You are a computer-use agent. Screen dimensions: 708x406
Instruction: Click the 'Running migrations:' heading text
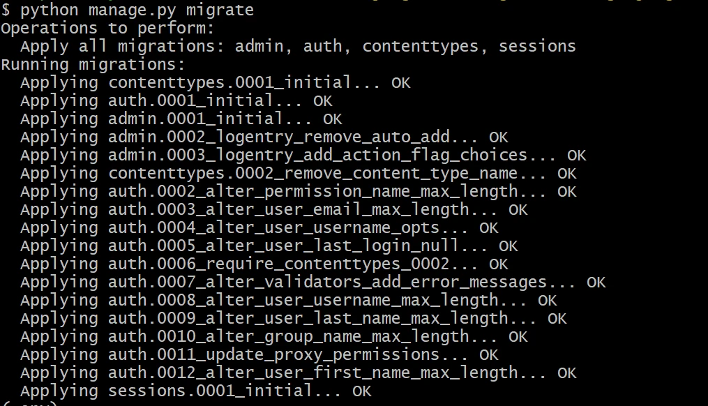93,65
